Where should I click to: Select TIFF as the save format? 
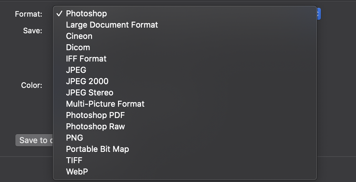click(74, 160)
